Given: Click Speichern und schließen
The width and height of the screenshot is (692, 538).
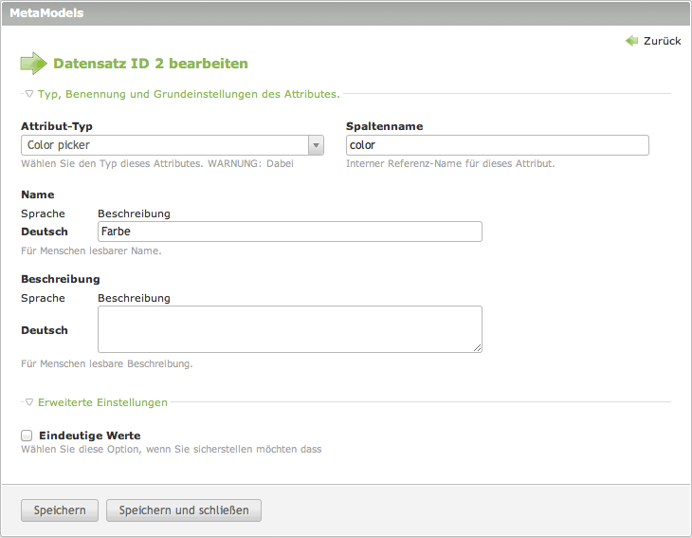Looking at the screenshot, I should coord(183,510).
